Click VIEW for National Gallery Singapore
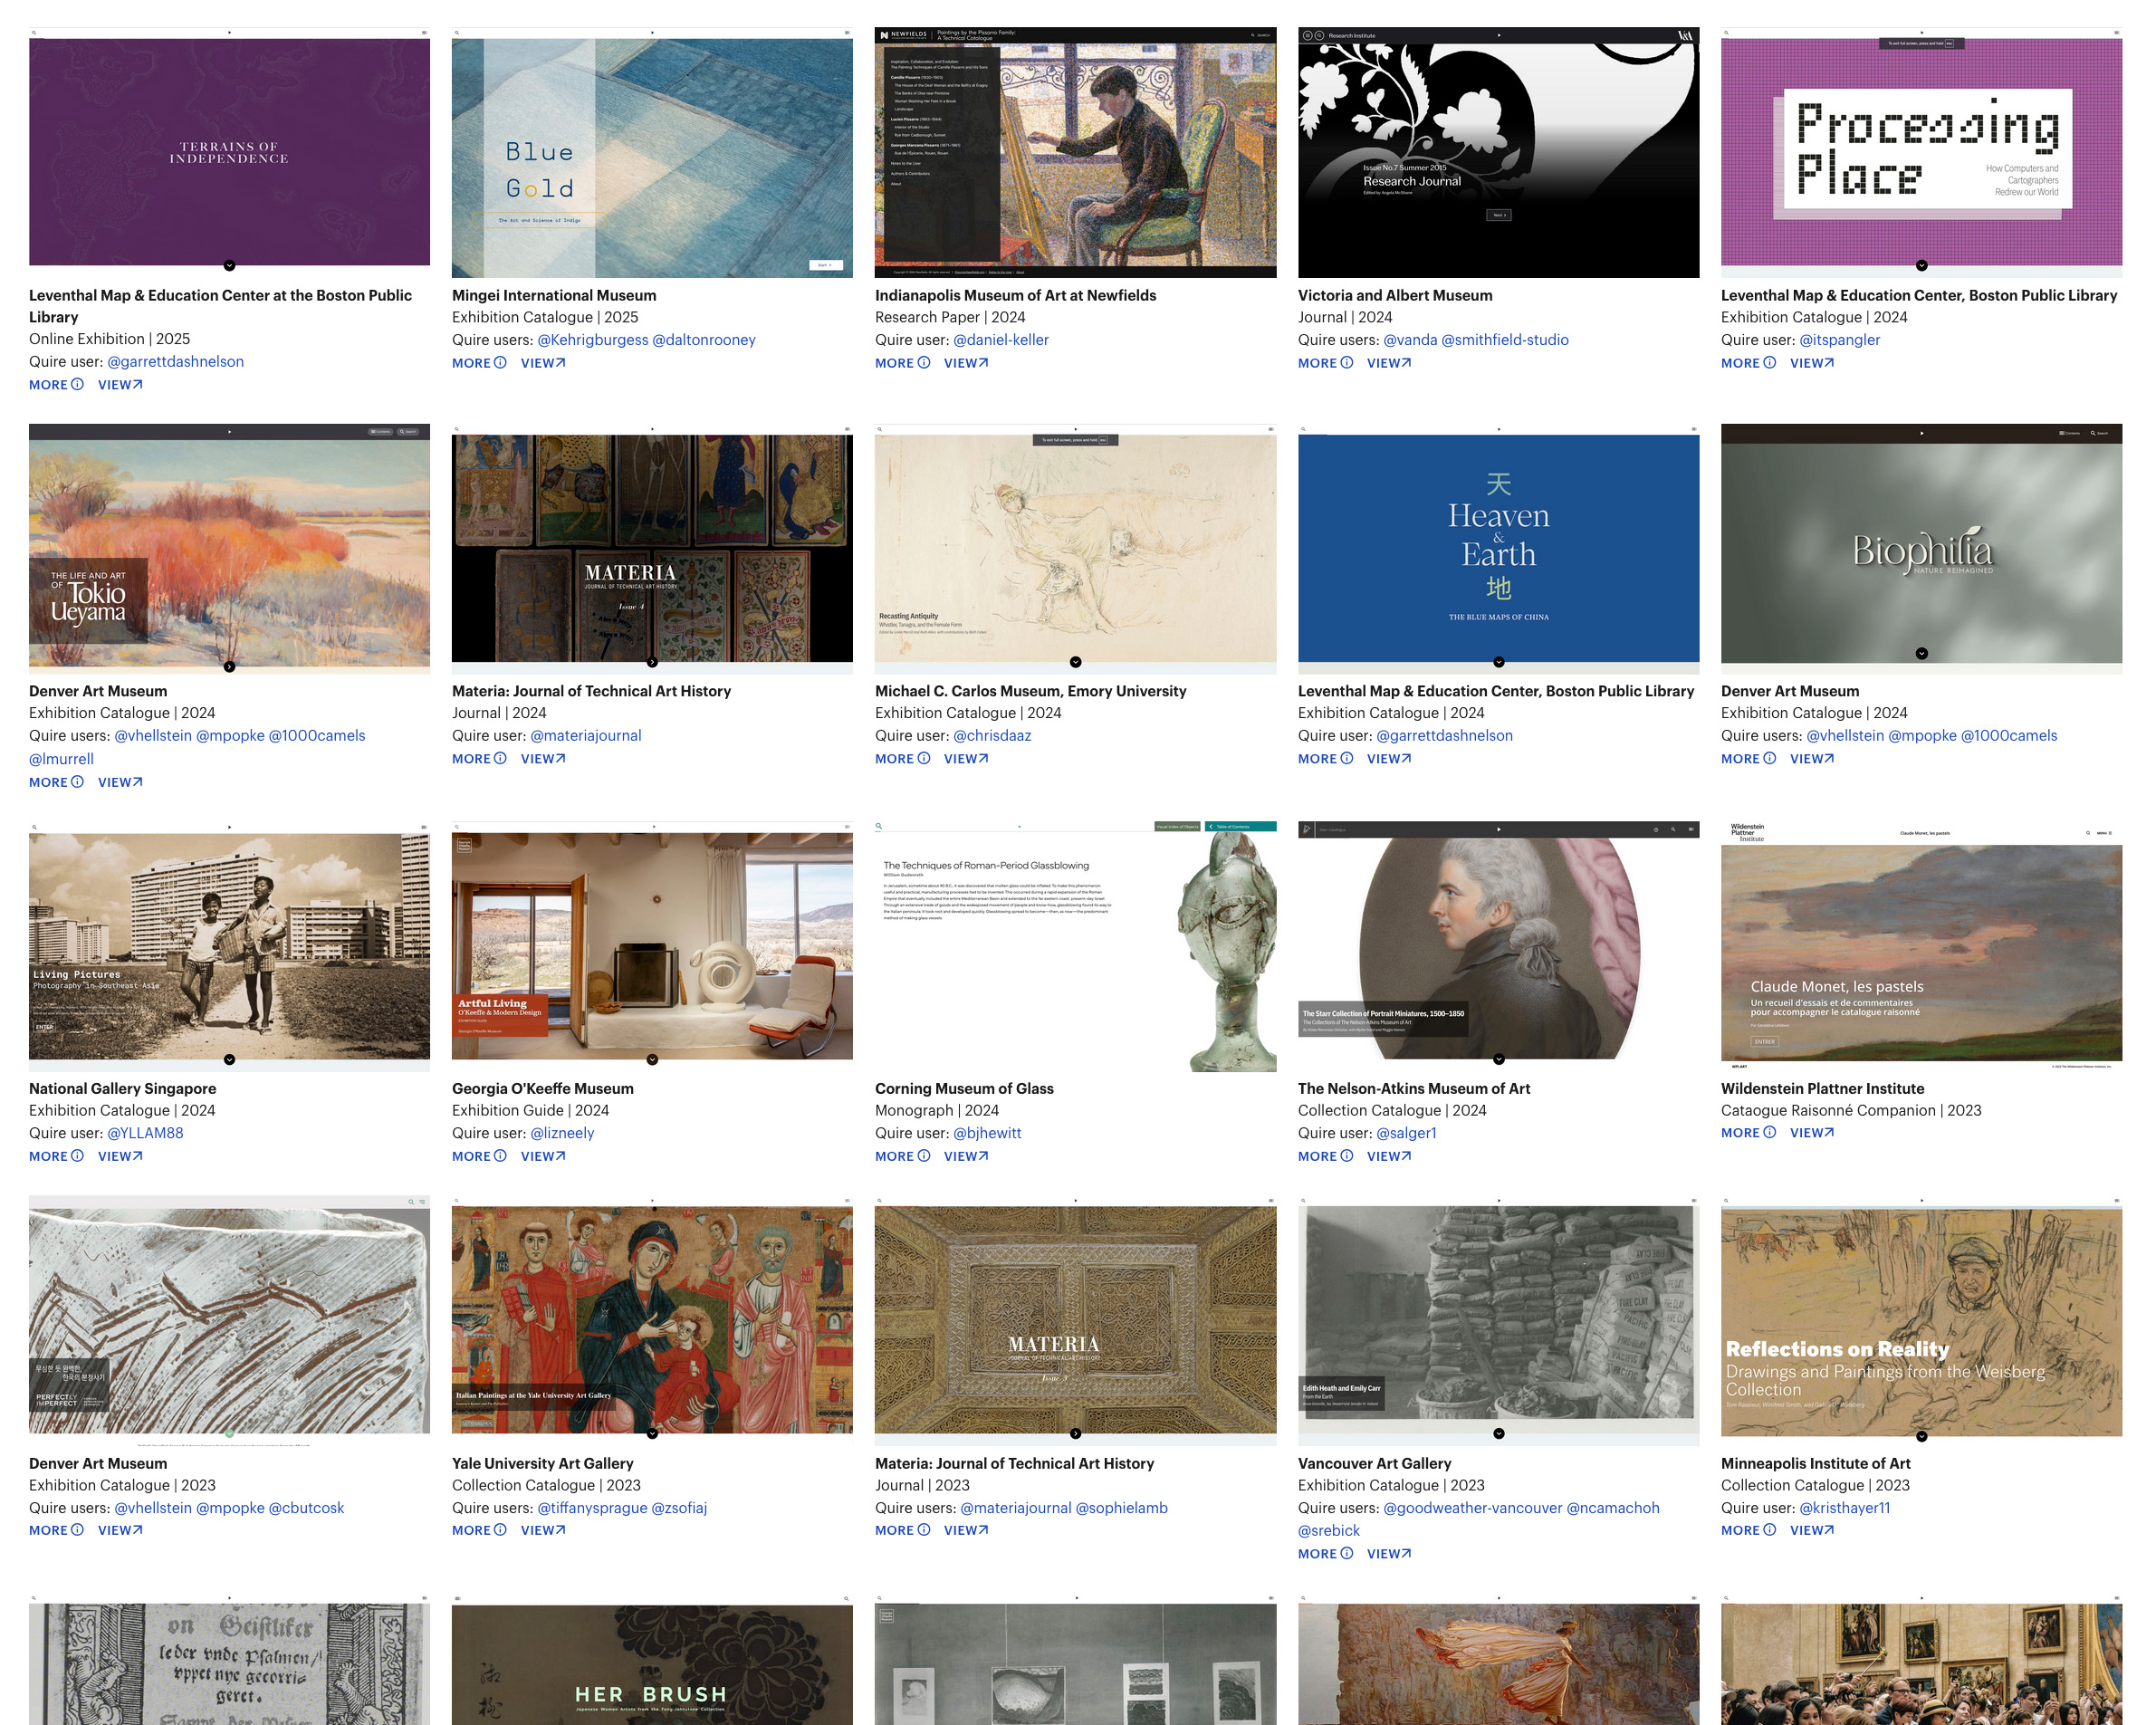 point(120,1156)
